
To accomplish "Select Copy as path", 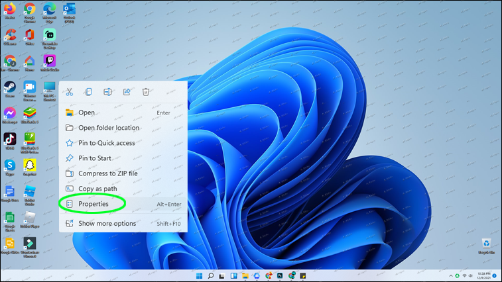I will 123,189.
